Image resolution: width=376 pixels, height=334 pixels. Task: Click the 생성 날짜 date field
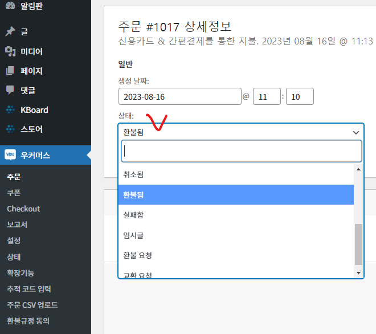click(180, 96)
